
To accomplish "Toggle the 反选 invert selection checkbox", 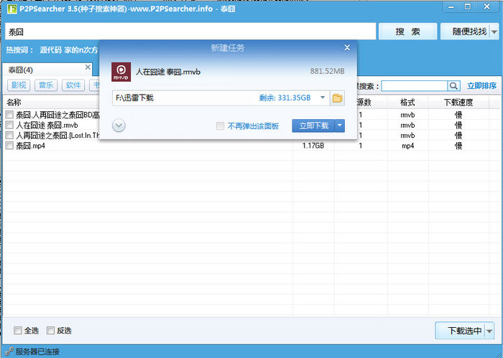I will pyautogui.click(x=50, y=331).
